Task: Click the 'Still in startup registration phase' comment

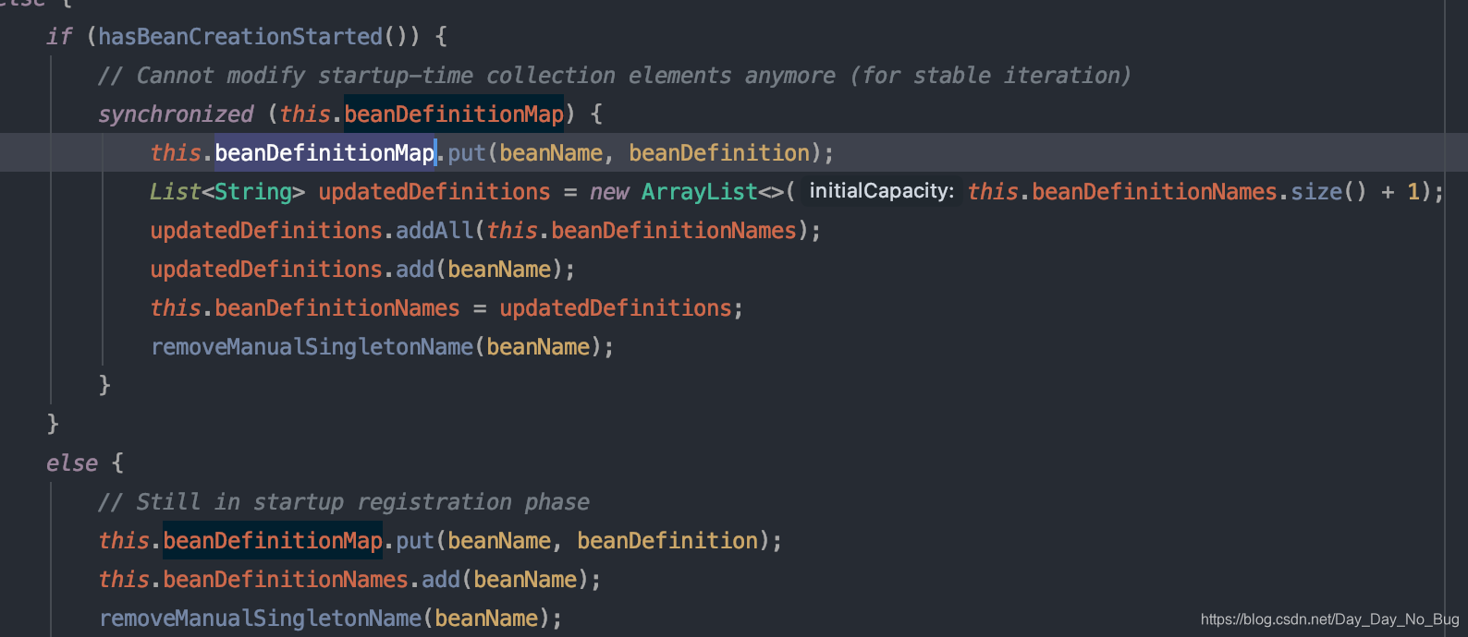Action: 344,502
